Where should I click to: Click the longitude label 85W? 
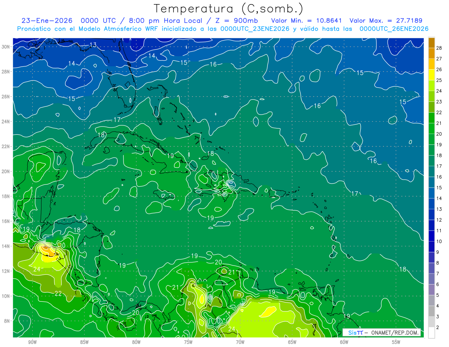coord(84,342)
